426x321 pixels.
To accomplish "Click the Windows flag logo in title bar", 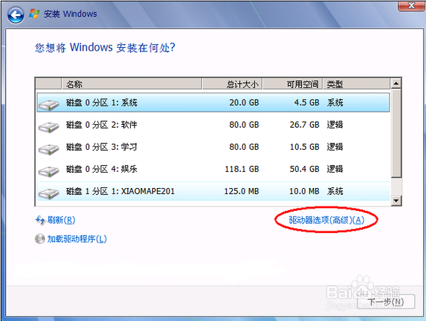I will 35,14.
